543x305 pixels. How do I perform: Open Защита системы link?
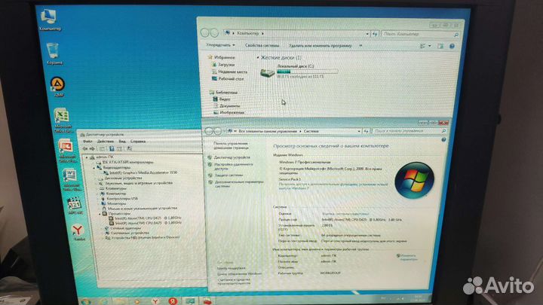[229, 175]
